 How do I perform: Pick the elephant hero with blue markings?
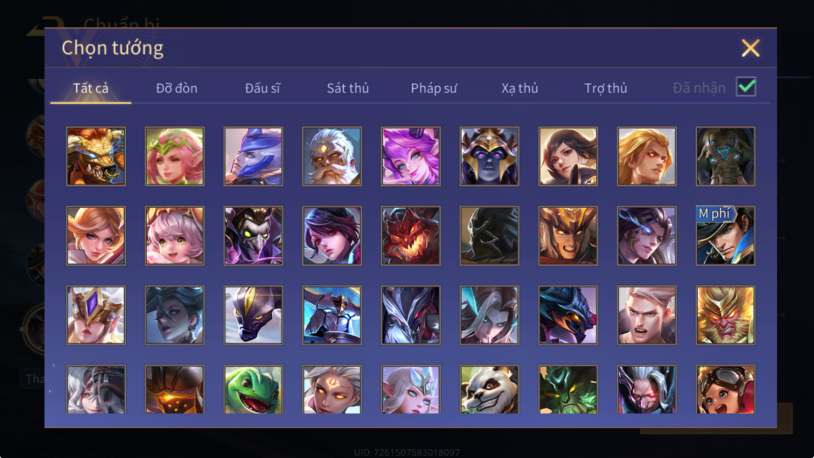[725, 157]
